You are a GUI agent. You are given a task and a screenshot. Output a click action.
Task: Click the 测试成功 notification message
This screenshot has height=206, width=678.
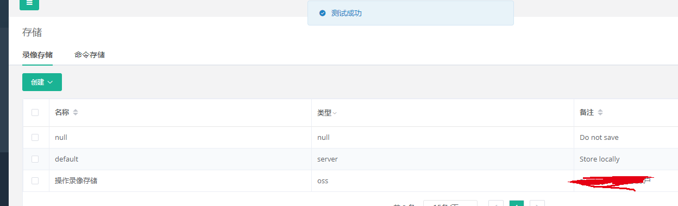[x=347, y=12]
